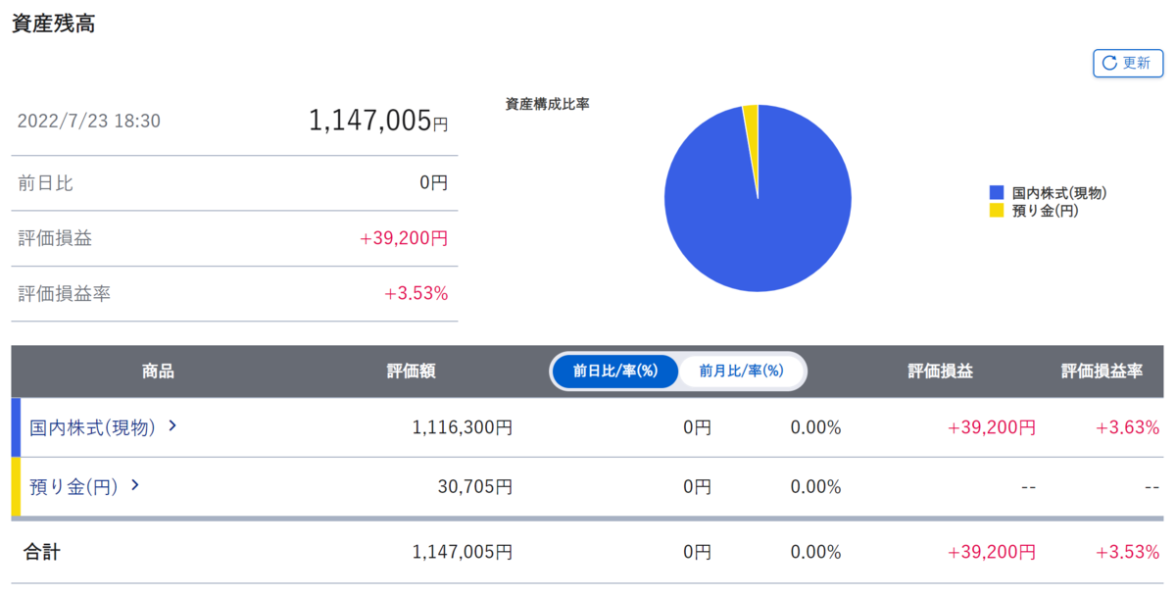Switch the toggle to 前月比/率(%)
This screenshot has height=595, width=1176.
743,372
